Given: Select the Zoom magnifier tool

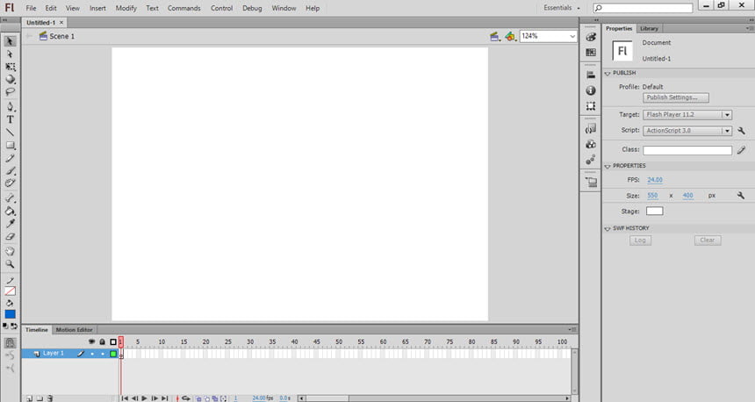Looking at the screenshot, I should [11, 264].
